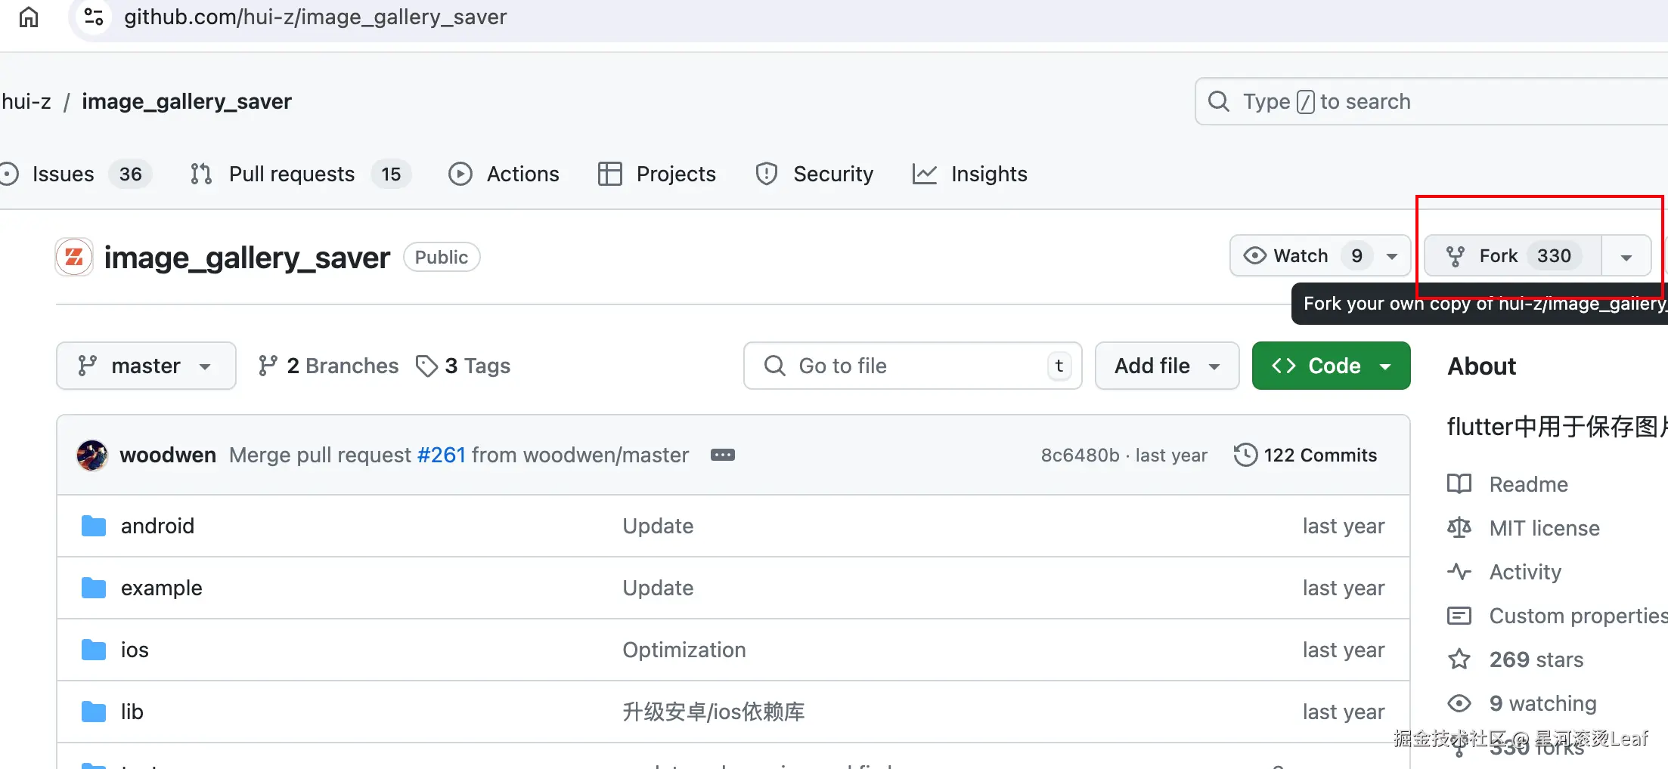Expand the Watch notifications dropdown arrow

1392,256
